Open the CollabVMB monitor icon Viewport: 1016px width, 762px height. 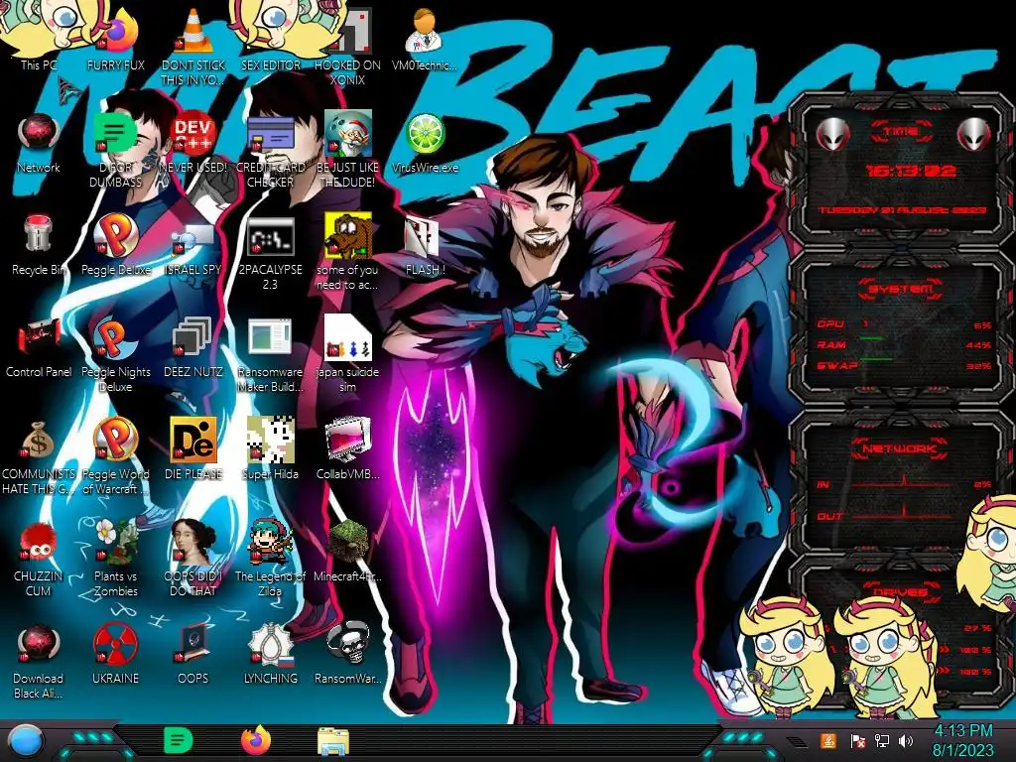[347, 449]
